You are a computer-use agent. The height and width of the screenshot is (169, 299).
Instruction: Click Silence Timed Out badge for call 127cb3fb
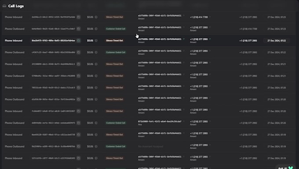tap(114, 158)
